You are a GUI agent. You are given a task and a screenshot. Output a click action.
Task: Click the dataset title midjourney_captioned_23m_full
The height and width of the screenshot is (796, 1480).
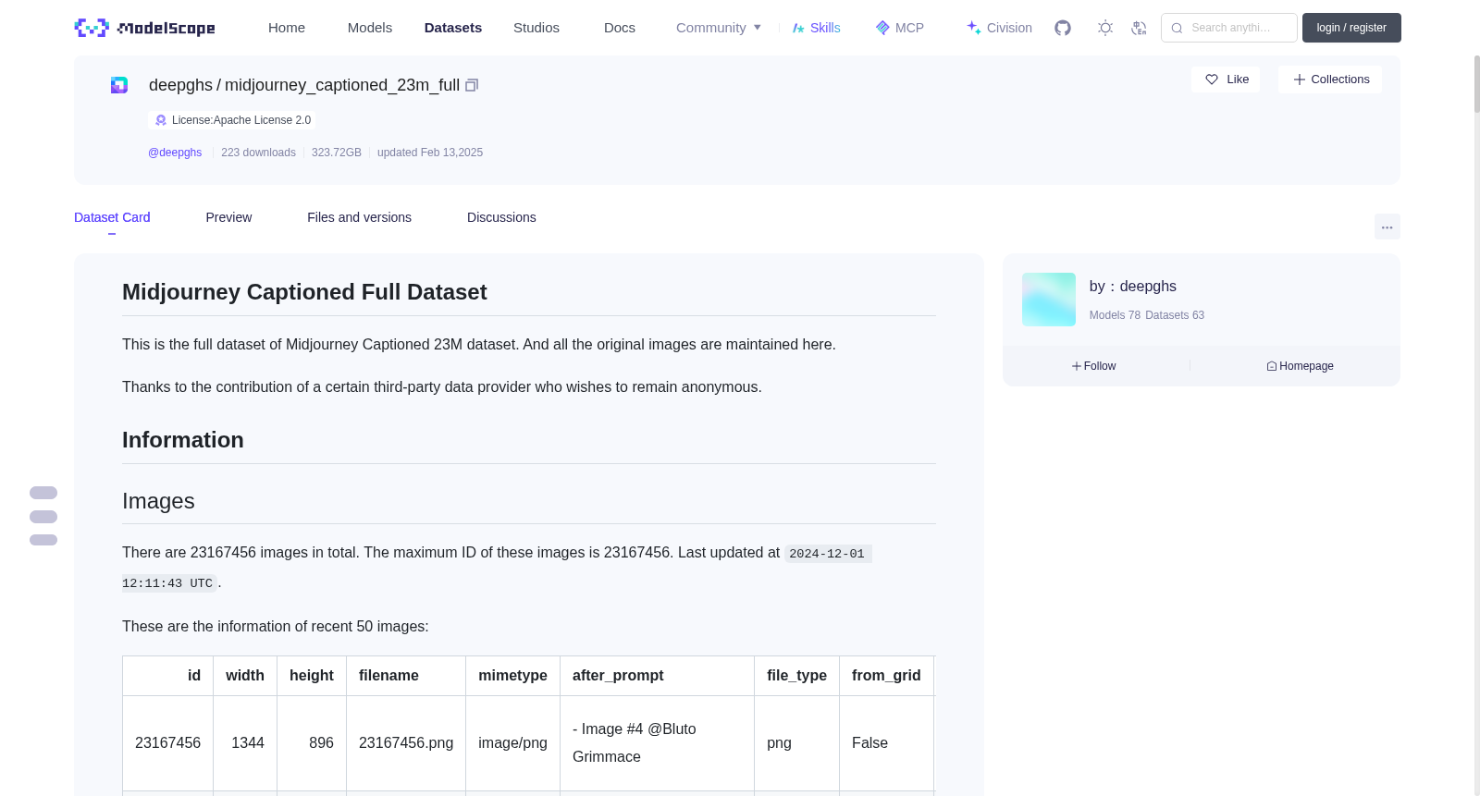pos(342,85)
